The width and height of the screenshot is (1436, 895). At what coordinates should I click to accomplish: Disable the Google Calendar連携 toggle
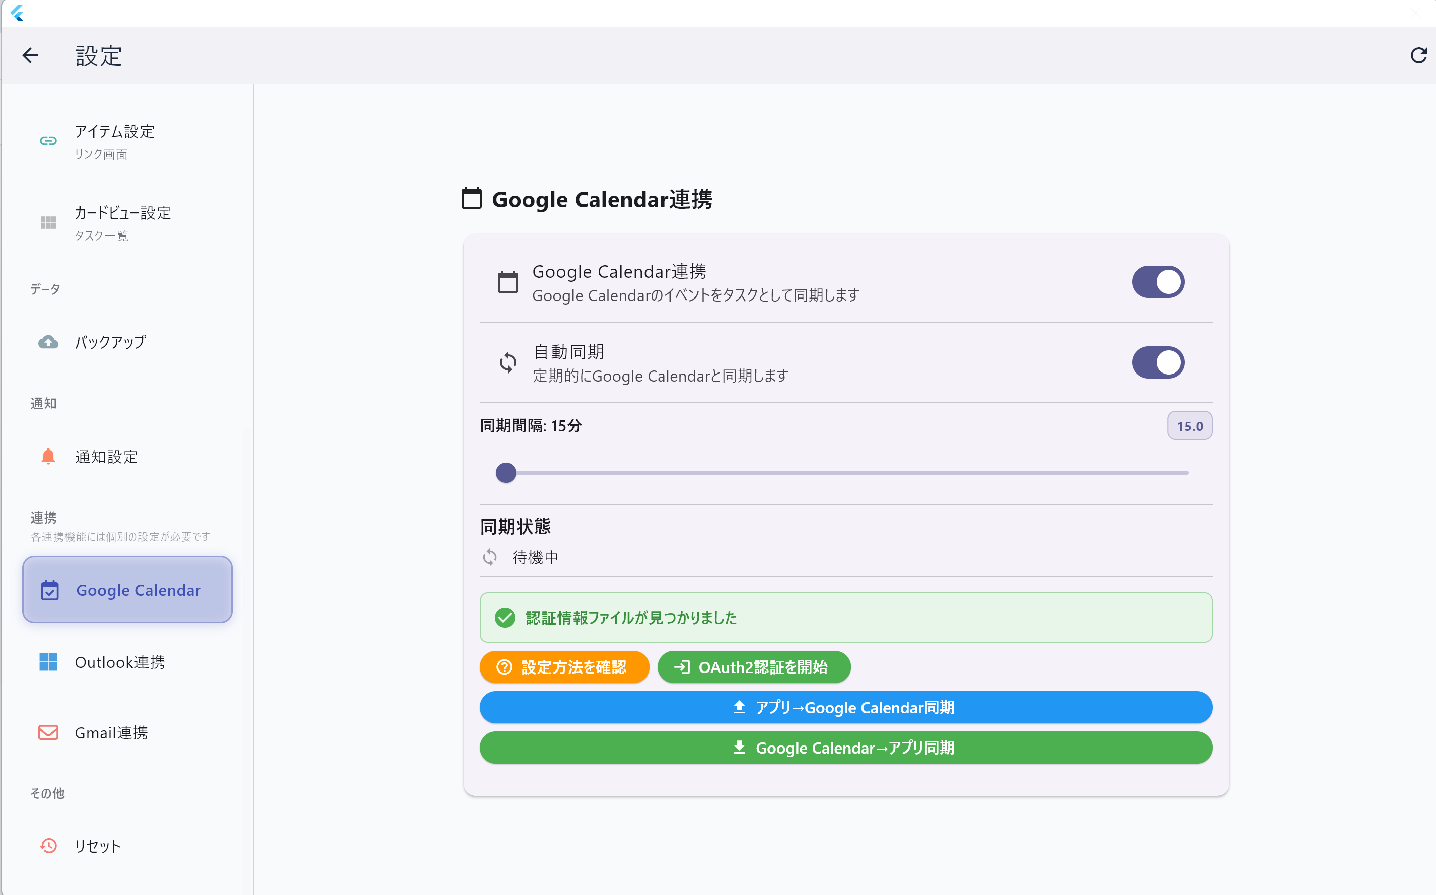click(1157, 282)
